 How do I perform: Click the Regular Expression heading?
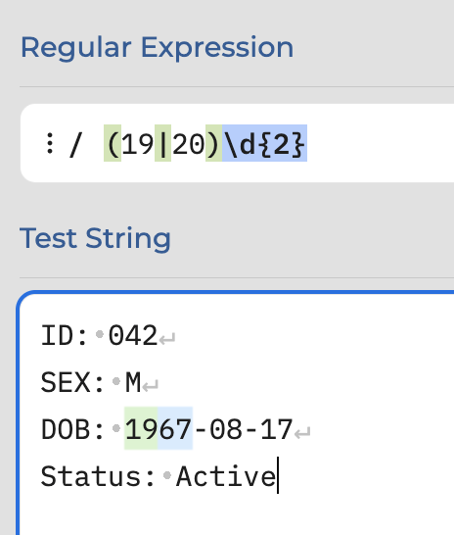tap(157, 47)
